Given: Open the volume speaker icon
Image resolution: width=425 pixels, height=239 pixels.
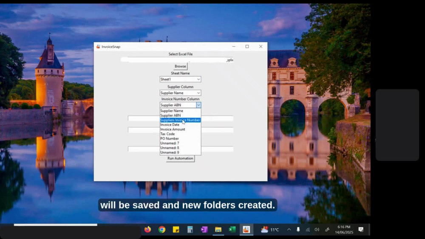Looking at the screenshot, I should [317, 230].
